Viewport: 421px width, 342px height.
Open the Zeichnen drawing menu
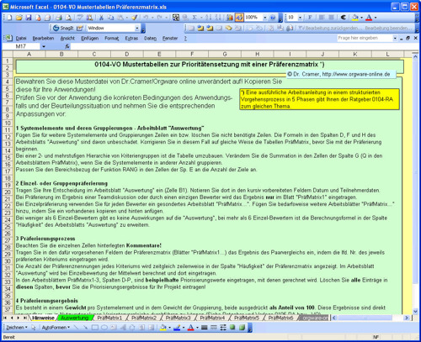point(17,327)
